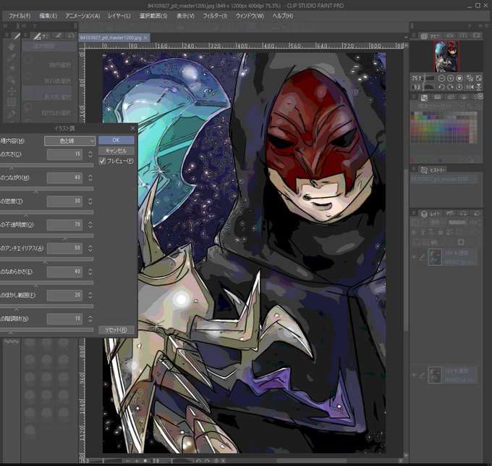
Task: Open the navigator panel hamburger menu
Action: coord(414,36)
